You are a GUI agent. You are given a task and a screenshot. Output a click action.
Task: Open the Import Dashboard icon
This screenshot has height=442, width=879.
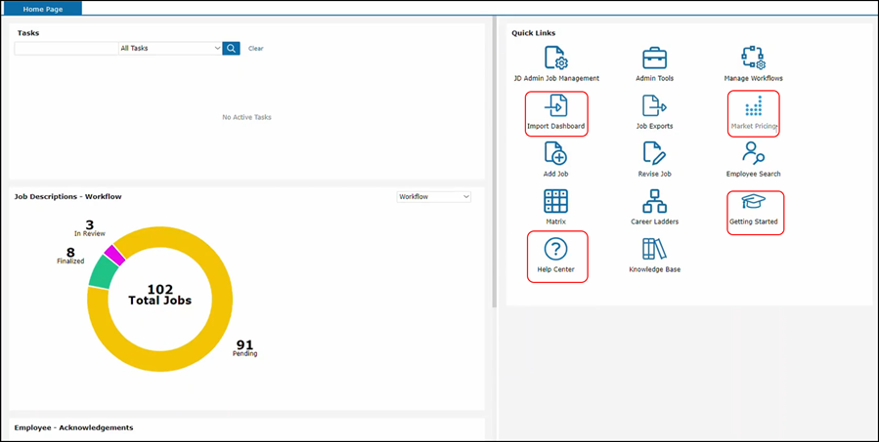pos(555,107)
